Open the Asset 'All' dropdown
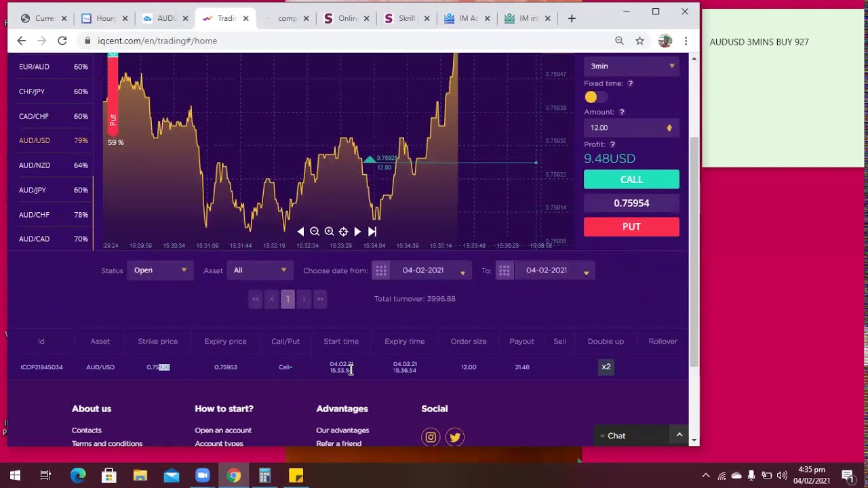This screenshot has width=868, height=488. coord(260,270)
